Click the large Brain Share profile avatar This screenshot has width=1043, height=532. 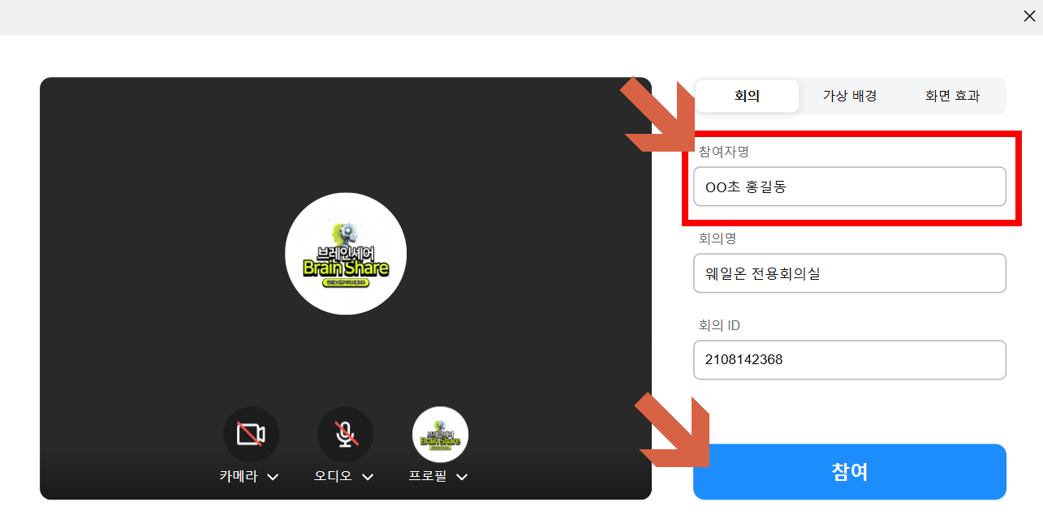point(346,254)
